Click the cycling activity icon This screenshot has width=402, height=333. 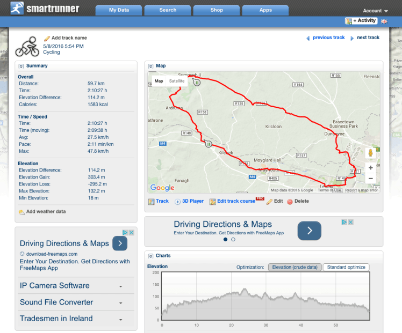[x=27, y=47]
